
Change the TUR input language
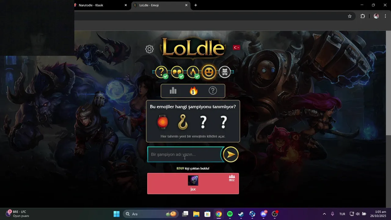pos(342,214)
